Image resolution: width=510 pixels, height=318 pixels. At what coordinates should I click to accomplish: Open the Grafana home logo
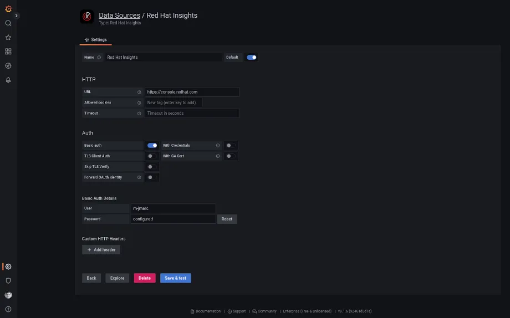click(8, 9)
